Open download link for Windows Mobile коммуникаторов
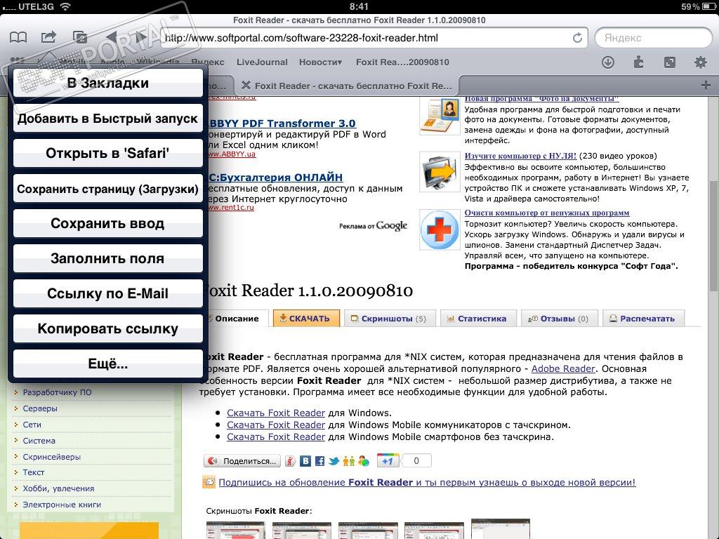The image size is (719, 539). [276, 425]
